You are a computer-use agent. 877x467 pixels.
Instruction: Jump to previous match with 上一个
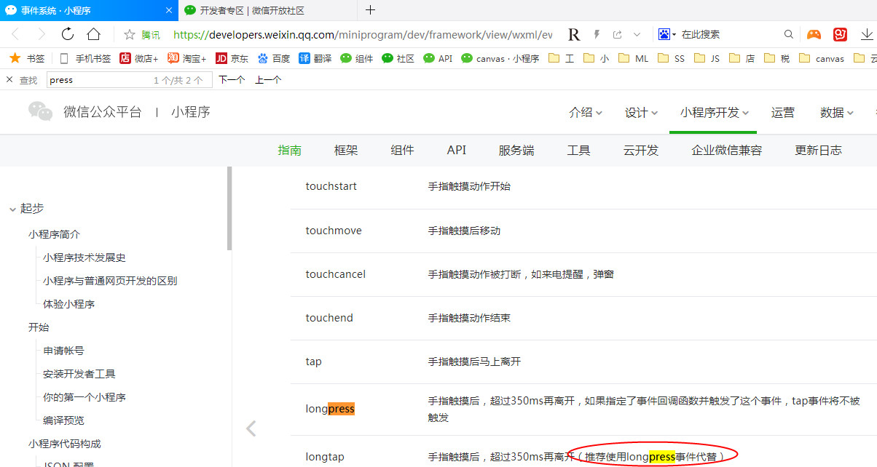click(267, 80)
